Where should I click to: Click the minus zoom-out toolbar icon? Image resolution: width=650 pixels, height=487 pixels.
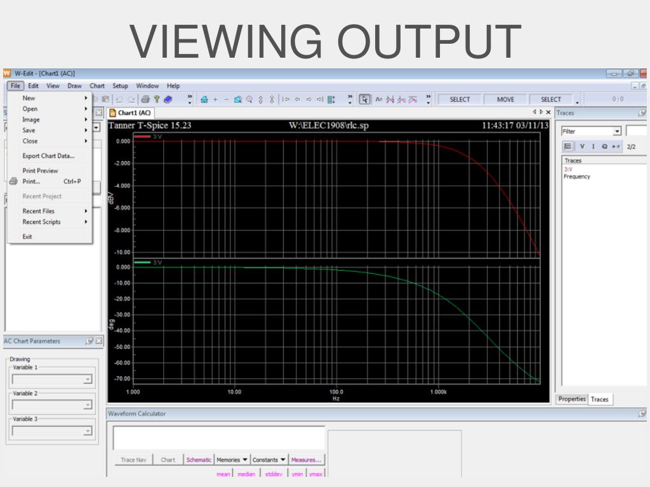click(x=227, y=100)
